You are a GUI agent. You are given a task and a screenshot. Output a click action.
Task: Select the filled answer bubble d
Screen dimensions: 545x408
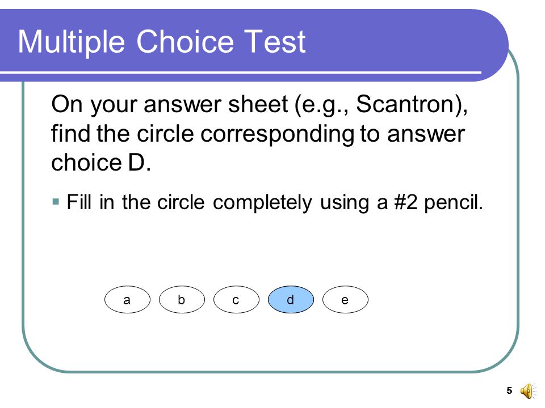click(291, 300)
